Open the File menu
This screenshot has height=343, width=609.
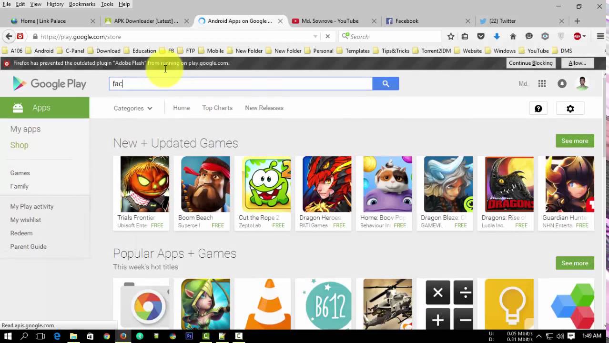7,4
